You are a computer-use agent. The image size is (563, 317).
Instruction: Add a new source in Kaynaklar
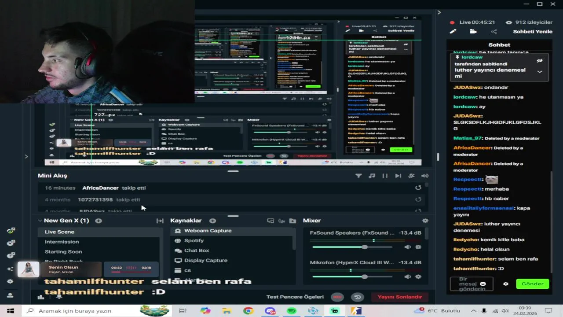coord(212,221)
